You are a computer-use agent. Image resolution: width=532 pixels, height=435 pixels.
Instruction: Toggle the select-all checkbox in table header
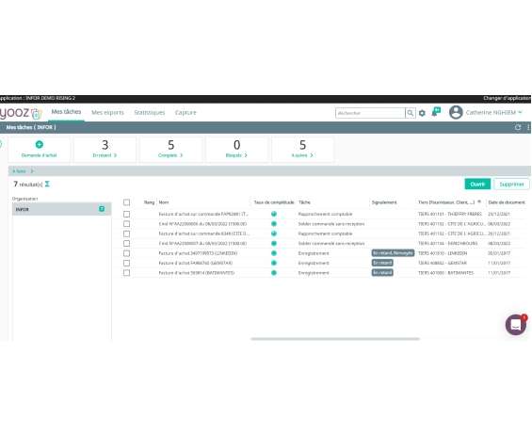point(126,202)
